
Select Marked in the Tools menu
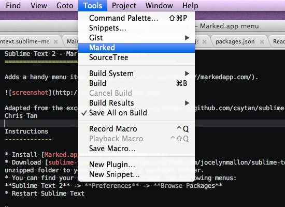point(136,48)
